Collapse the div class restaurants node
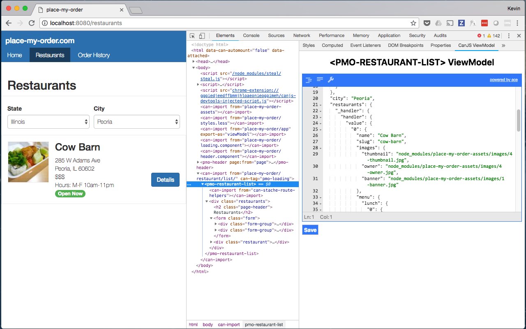526x329 pixels. tap(207, 202)
